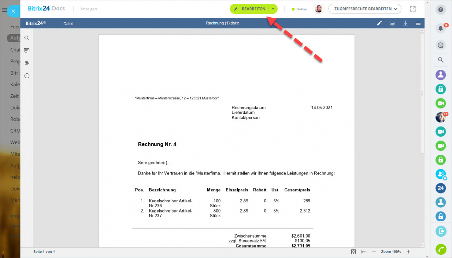Open notifications bell with badge 9
This screenshot has height=258, width=452.
coord(440,28)
